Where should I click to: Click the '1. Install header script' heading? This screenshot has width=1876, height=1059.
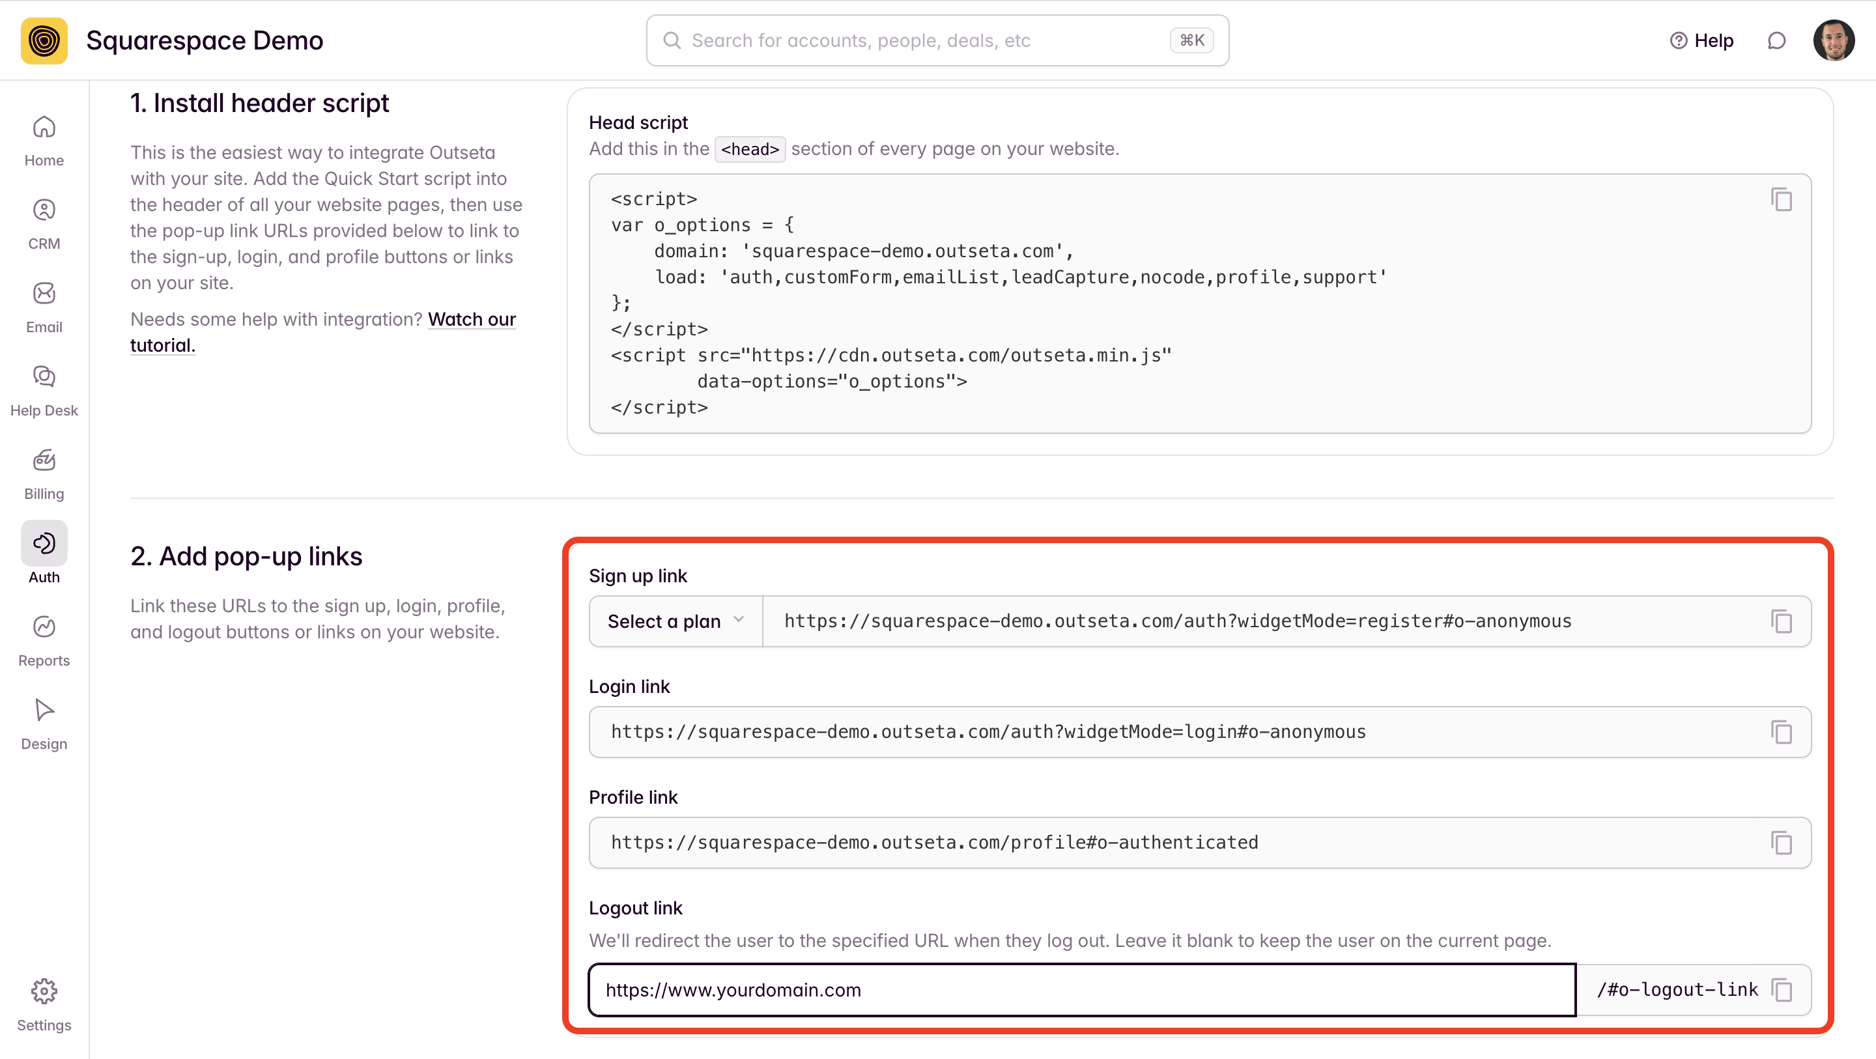point(259,104)
